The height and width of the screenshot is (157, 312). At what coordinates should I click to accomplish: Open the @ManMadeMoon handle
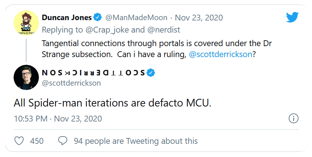(136, 17)
